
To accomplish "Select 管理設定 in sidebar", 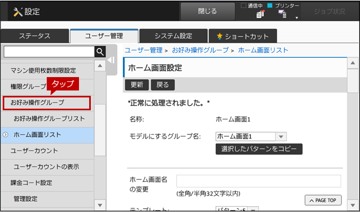I will [x=47, y=199].
